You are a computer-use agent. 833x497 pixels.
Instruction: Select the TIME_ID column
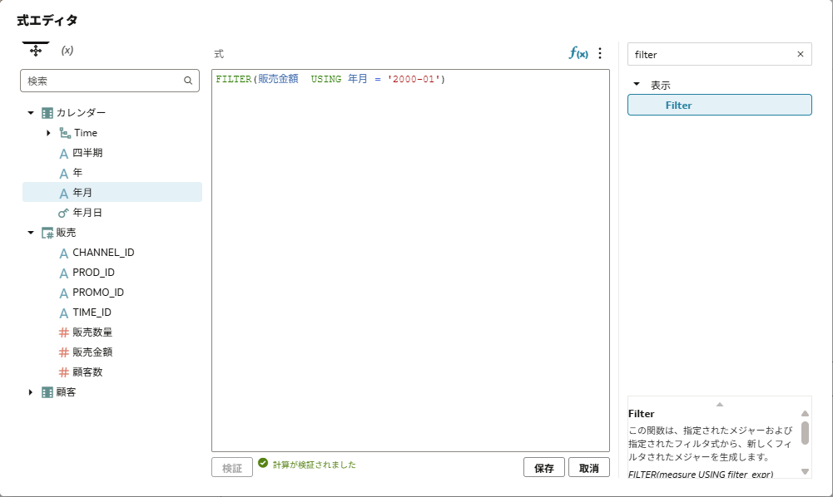point(92,312)
